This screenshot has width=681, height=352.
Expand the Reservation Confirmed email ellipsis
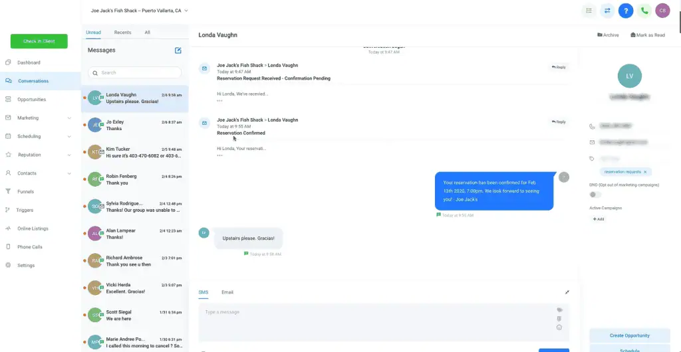point(219,155)
